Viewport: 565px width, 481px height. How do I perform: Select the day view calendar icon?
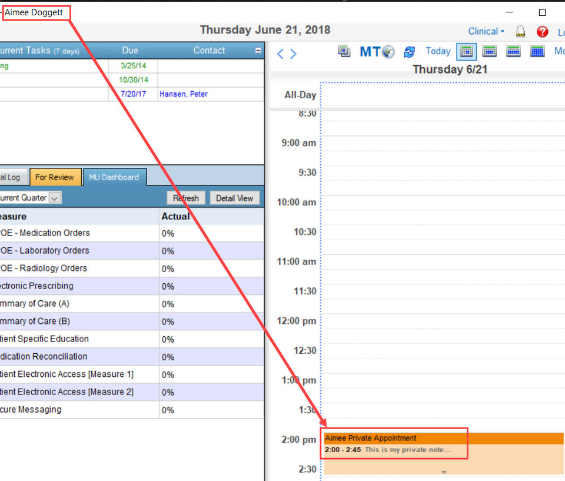(466, 52)
